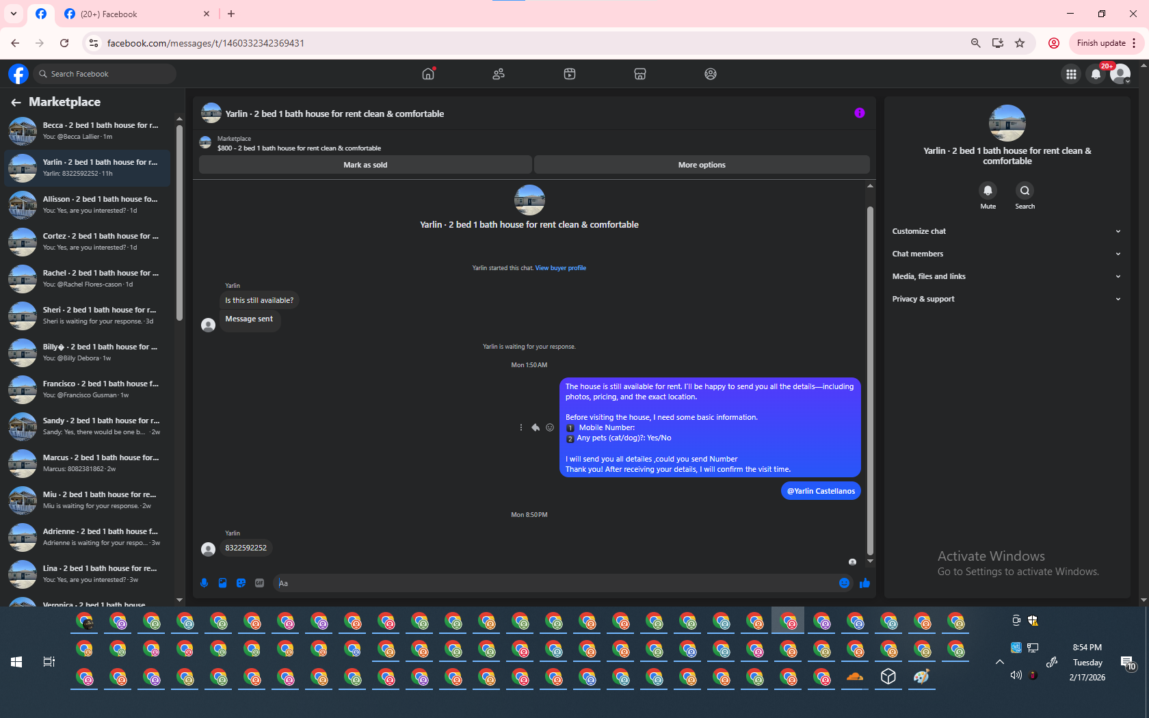The height and width of the screenshot is (718, 1149).
Task: Click browser address bar URL
Action: click(x=205, y=43)
